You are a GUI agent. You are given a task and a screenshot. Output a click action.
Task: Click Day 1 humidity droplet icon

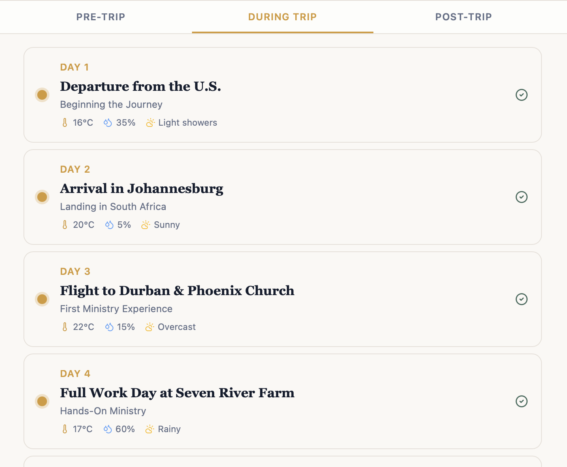(x=108, y=123)
